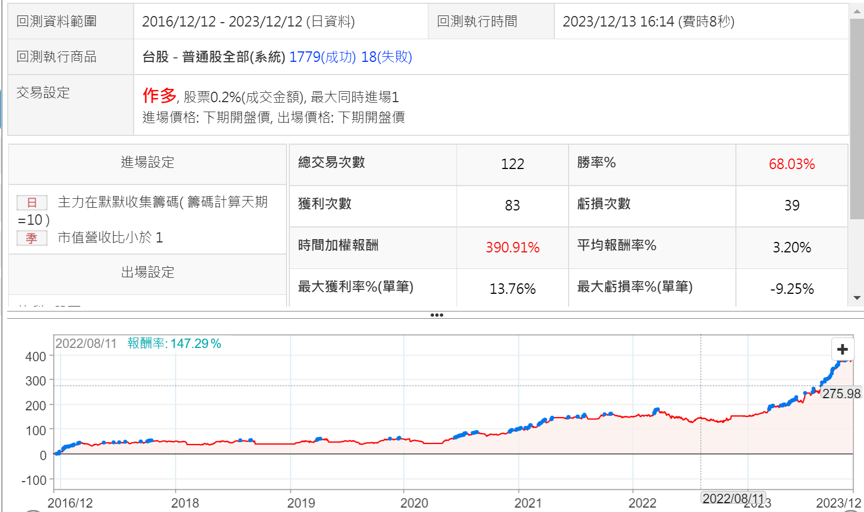The height and width of the screenshot is (512, 864).
Task: Click the 2022/08/11 crosshair date tag
Action: click(733, 498)
